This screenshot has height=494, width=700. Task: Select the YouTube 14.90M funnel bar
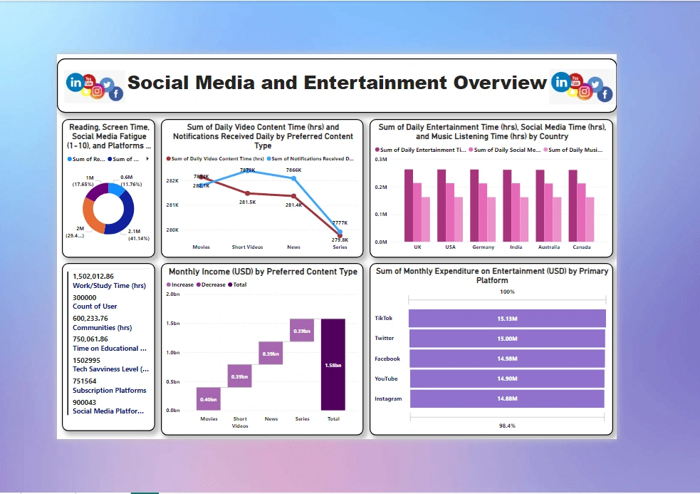pos(507,379)
